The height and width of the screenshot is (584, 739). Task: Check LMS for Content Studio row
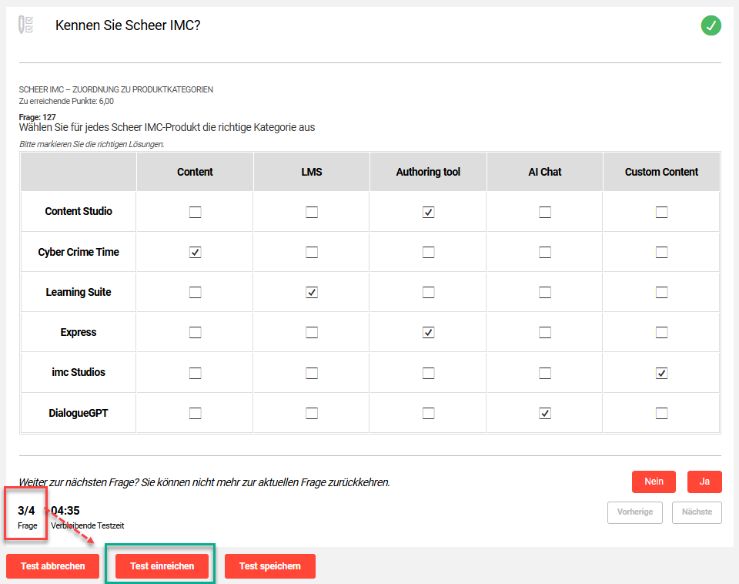312,213
